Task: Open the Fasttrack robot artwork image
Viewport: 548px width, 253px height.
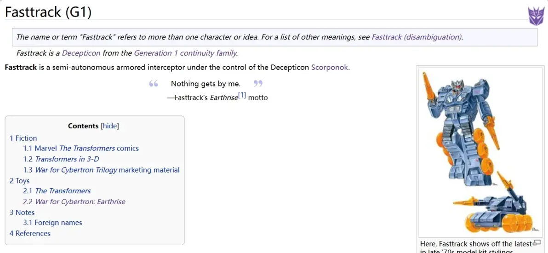Action: [481, 153]
